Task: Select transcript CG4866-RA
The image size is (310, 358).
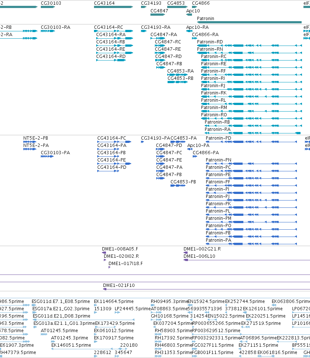Action: coord(205,35)
